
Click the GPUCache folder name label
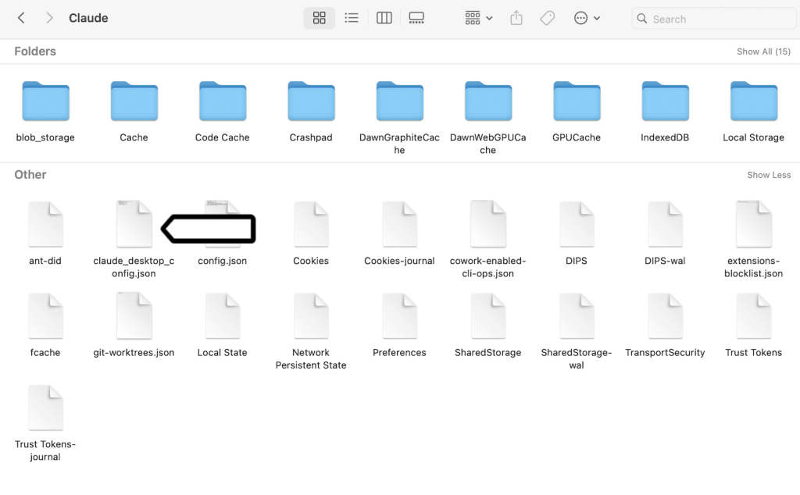coord(576,137)
